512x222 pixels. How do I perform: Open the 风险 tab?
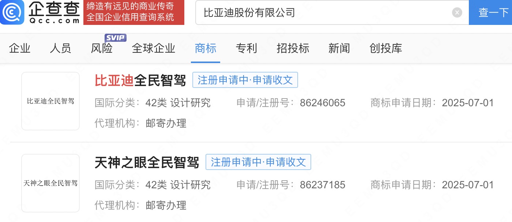[x=102, y=48]
